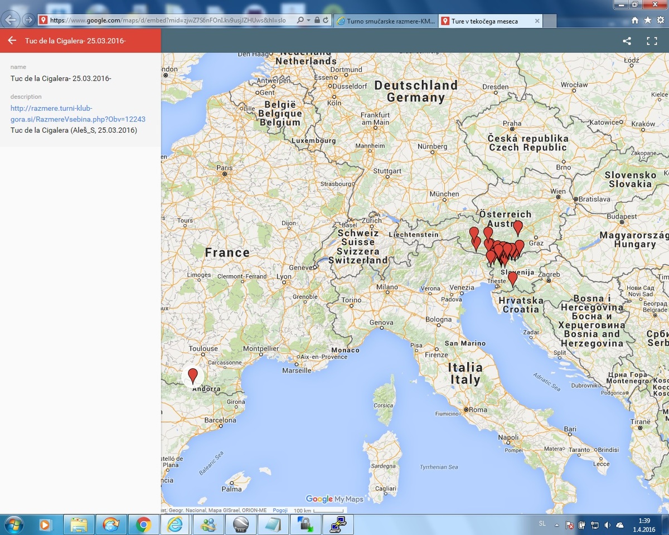The width and height of the screenshot is (669, 535).
Task: Click the back arrow in red header
Action: [12, 41]
